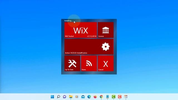
Task: Launch Google Chrome from taskbar
Action: pyautogui.click(x=101, y=97)
